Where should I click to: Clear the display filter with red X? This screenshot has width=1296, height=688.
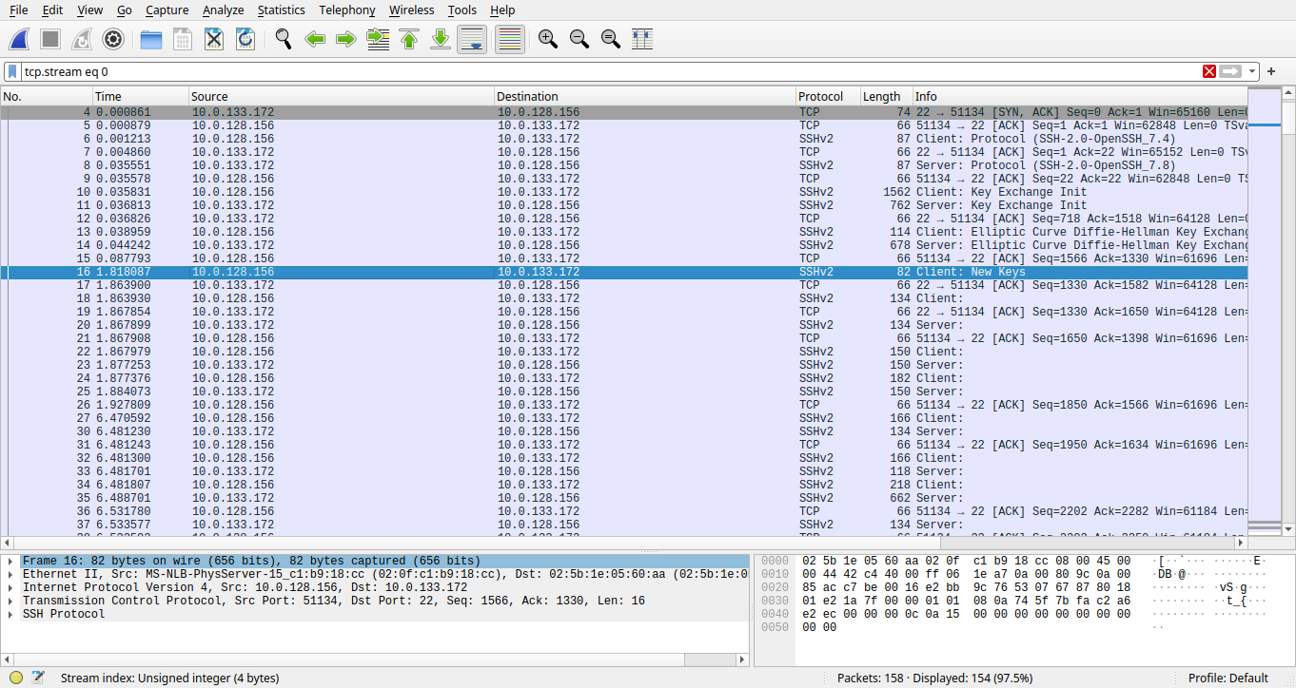[1209, 71]
